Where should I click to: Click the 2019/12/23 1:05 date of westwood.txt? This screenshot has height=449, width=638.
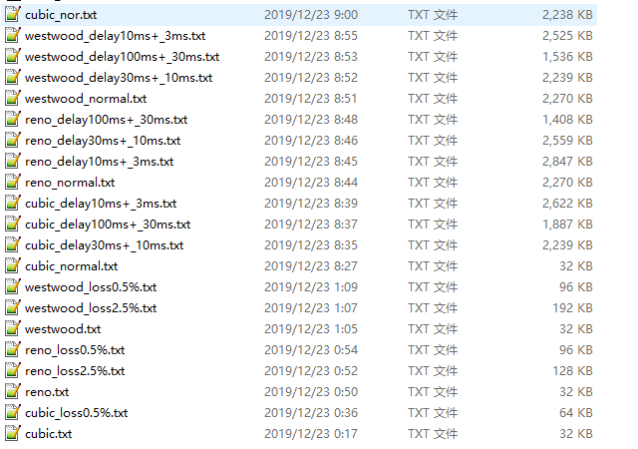(311, 329)
